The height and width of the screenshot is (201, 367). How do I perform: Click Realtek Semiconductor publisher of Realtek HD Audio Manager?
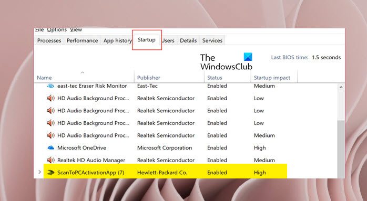(166, 160)
